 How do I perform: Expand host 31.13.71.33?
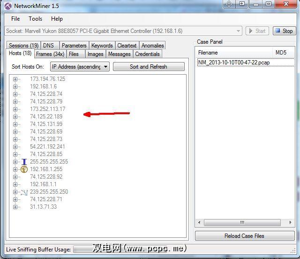(x=15, y=207)
